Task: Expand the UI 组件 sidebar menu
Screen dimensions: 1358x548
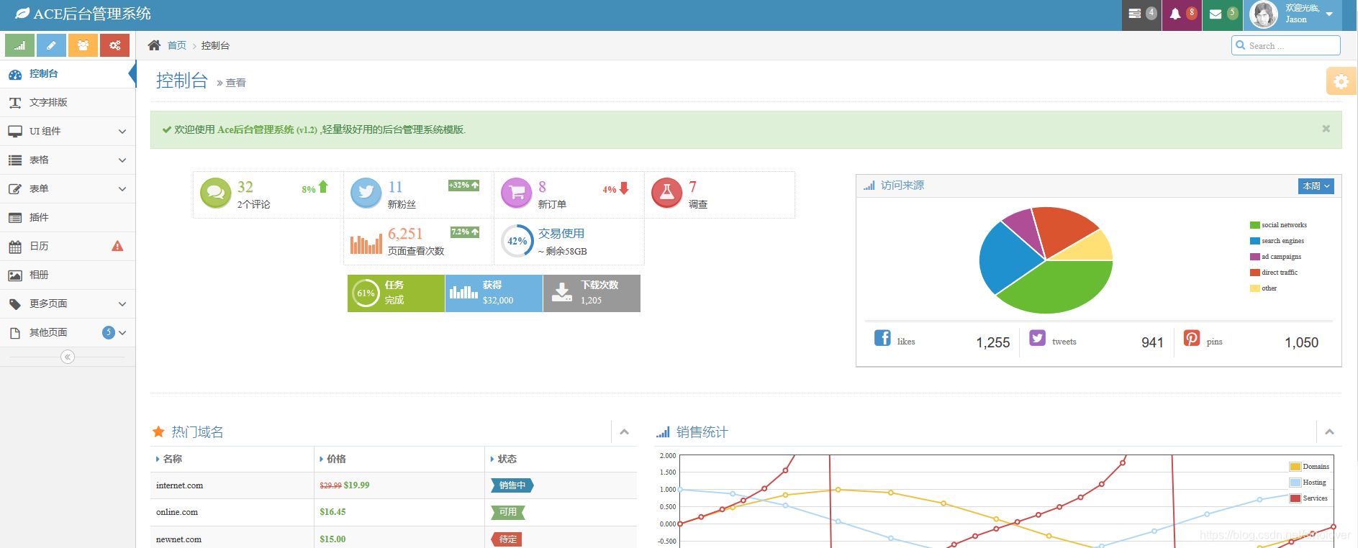Action: click(x=68, y=132)
